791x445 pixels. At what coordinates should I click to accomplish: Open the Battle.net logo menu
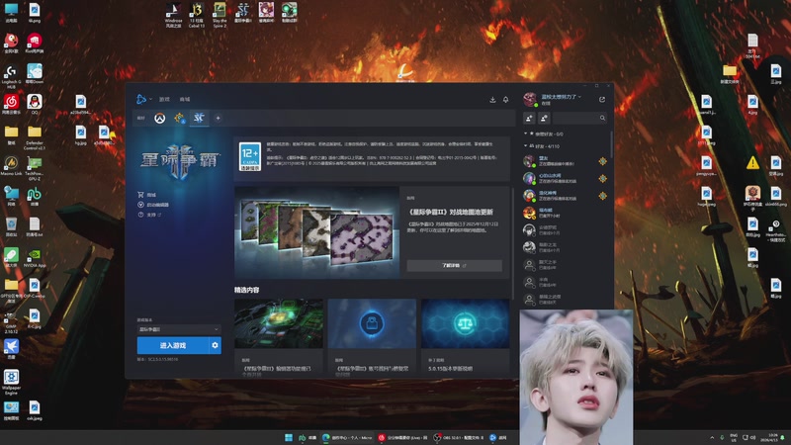[x=141, y=100]
